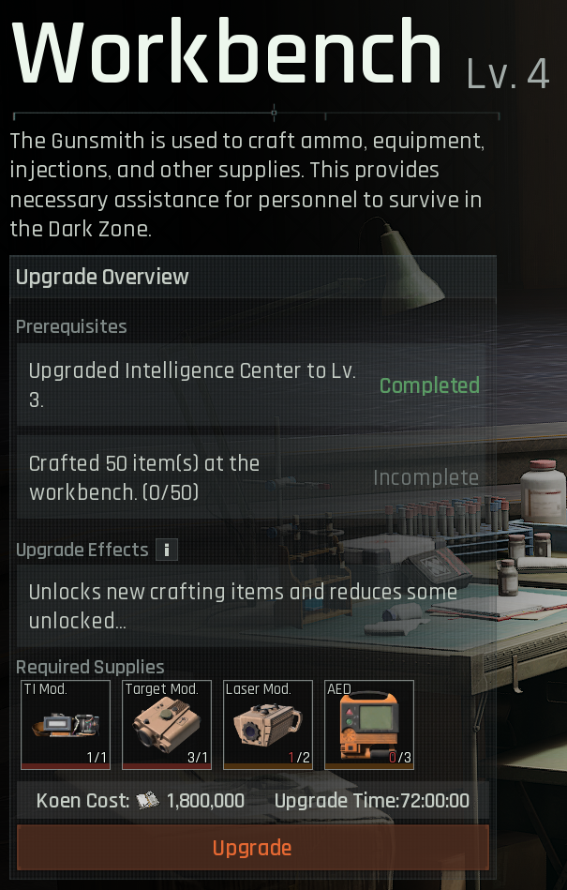Click the 1,800,000 Koen Cost value
This screenshot has height=890, width=567.
206,801
